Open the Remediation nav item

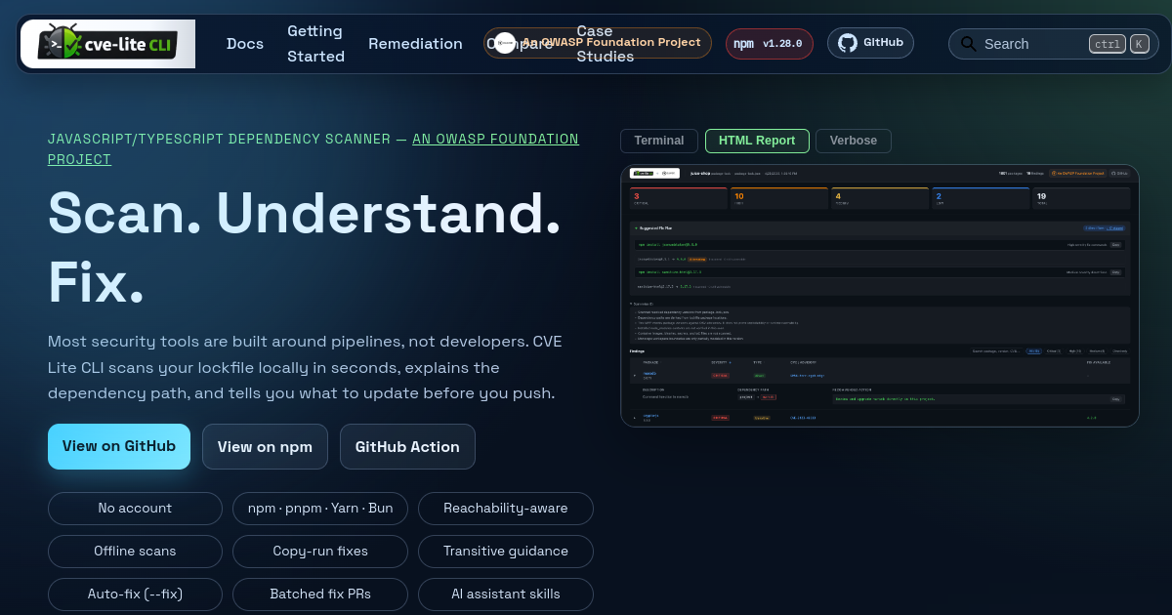point(415,44)
